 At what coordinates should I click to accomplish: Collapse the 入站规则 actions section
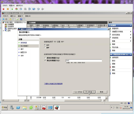tap(131, 25)
